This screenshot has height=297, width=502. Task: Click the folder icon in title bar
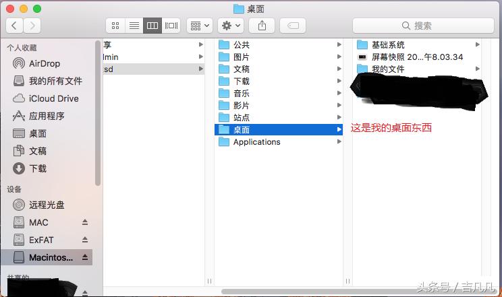(x=238, y=9)
